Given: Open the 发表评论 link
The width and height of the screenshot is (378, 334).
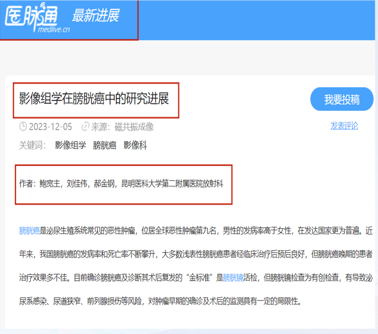Looking at the screenshot, I should click(344, 126).
